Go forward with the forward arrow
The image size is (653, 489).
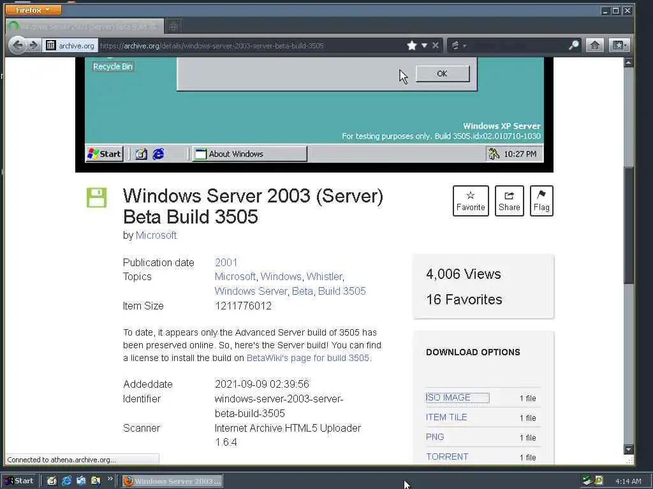pos(34,45)
